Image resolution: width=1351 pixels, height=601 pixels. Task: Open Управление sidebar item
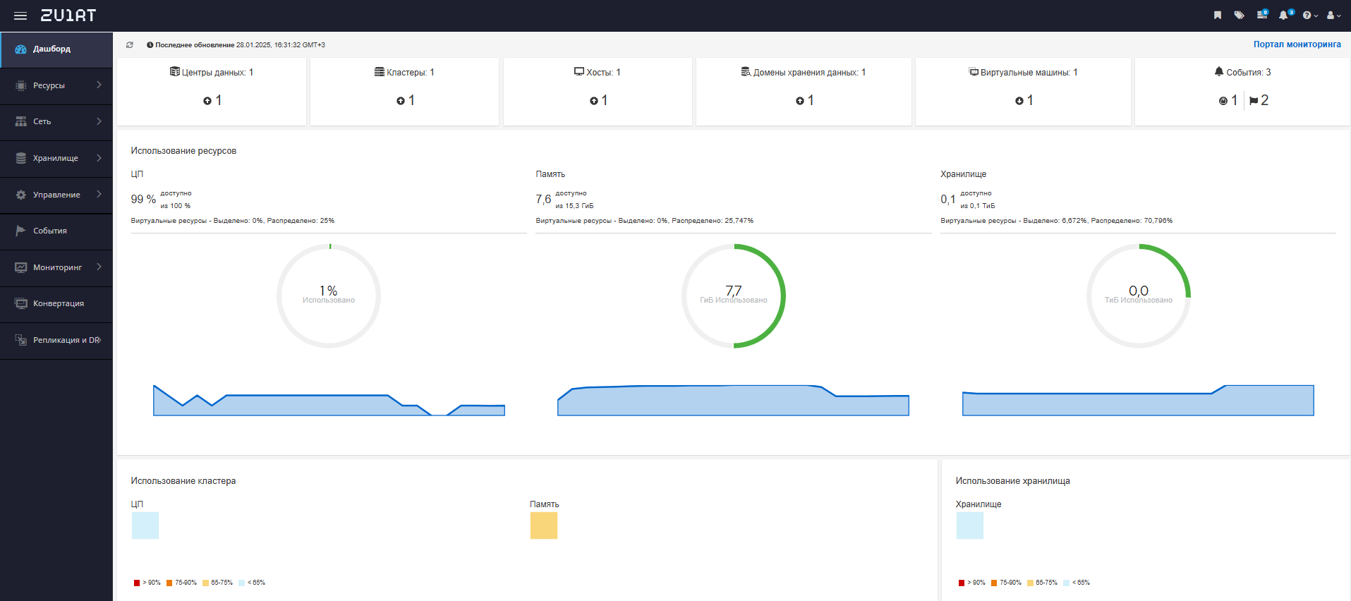point(56,195)
